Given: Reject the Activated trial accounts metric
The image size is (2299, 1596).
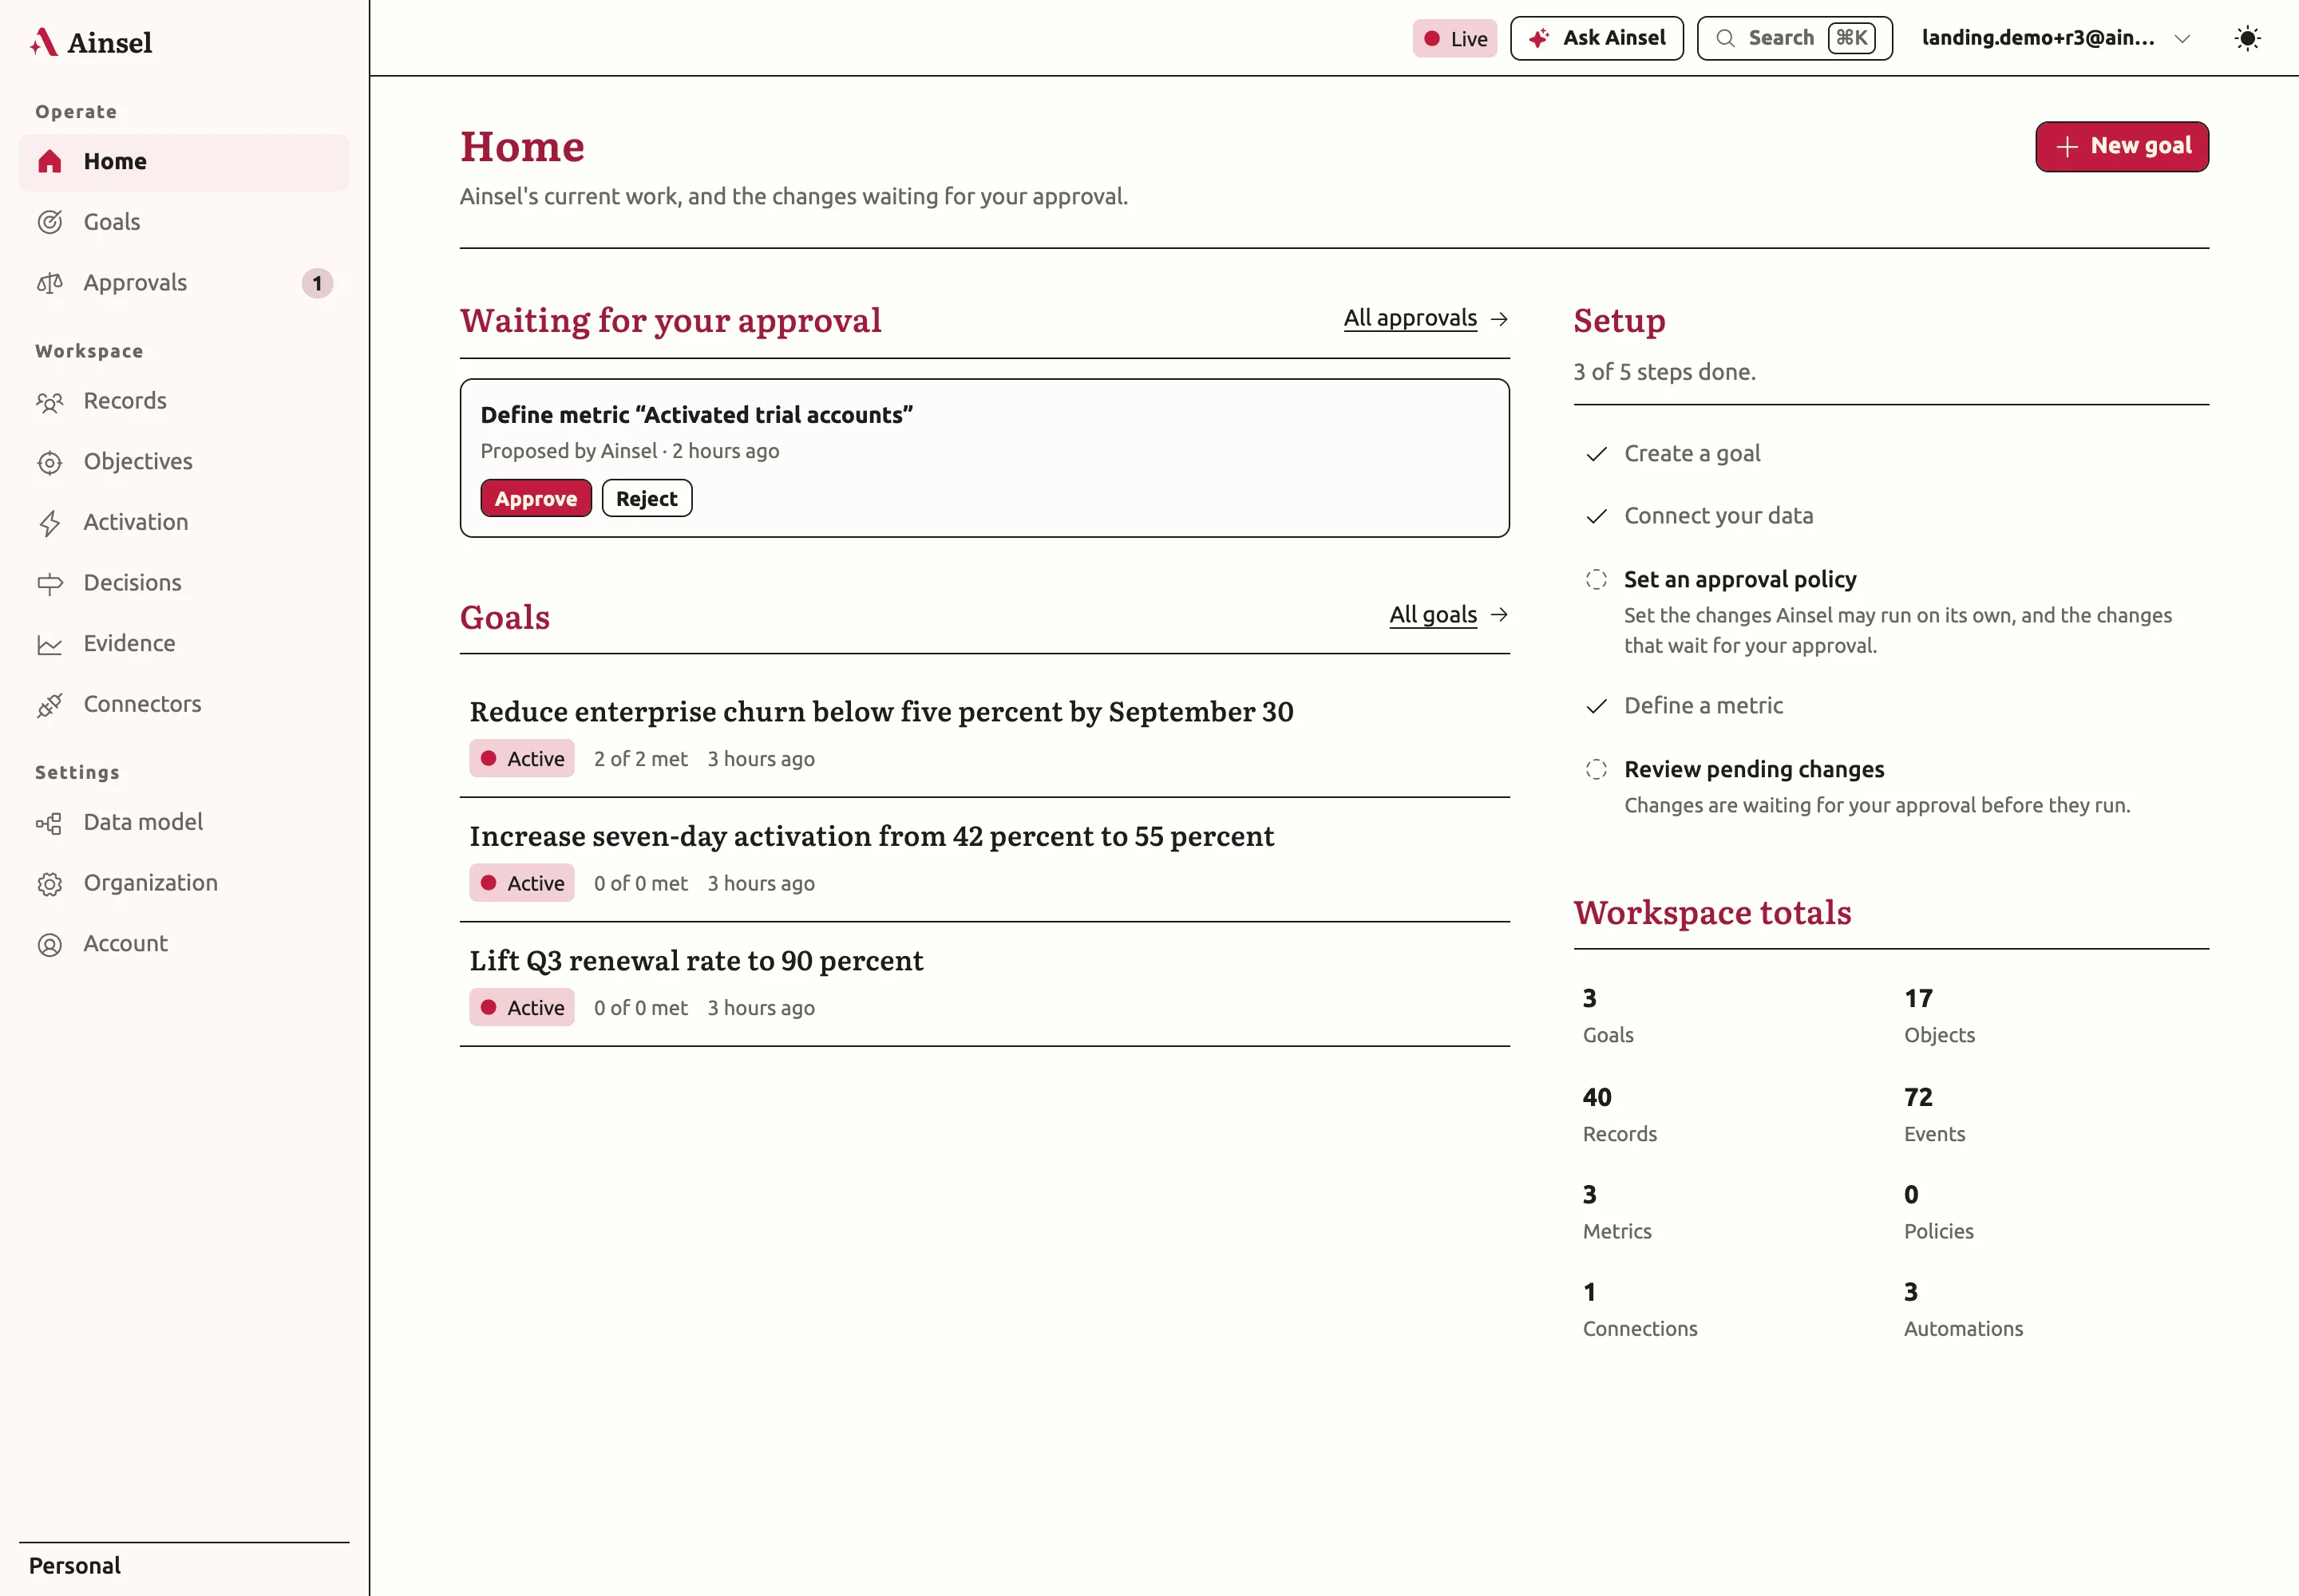Looking at the screenshot, I should (x=647, y=499).
